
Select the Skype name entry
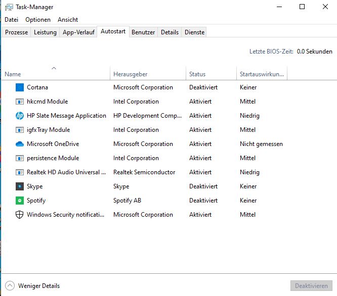tap(34, 186)
